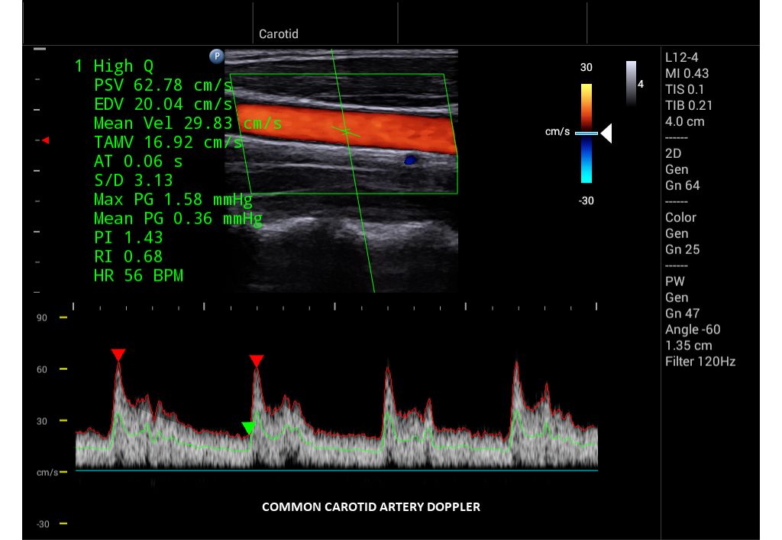Click the blue P icon above the image
Viewport: 782px width, 540px height.
216,56
